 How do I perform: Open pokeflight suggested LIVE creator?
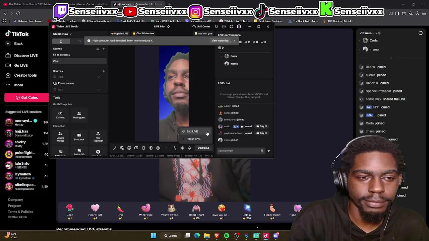pyautogui.click(x=26, y=154)
